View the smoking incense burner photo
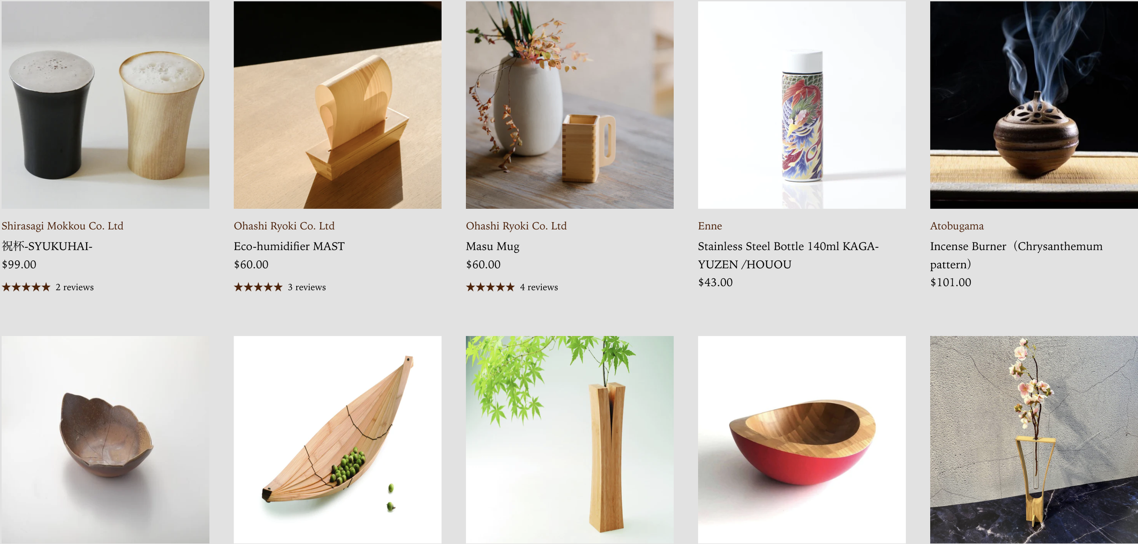 1034,105
